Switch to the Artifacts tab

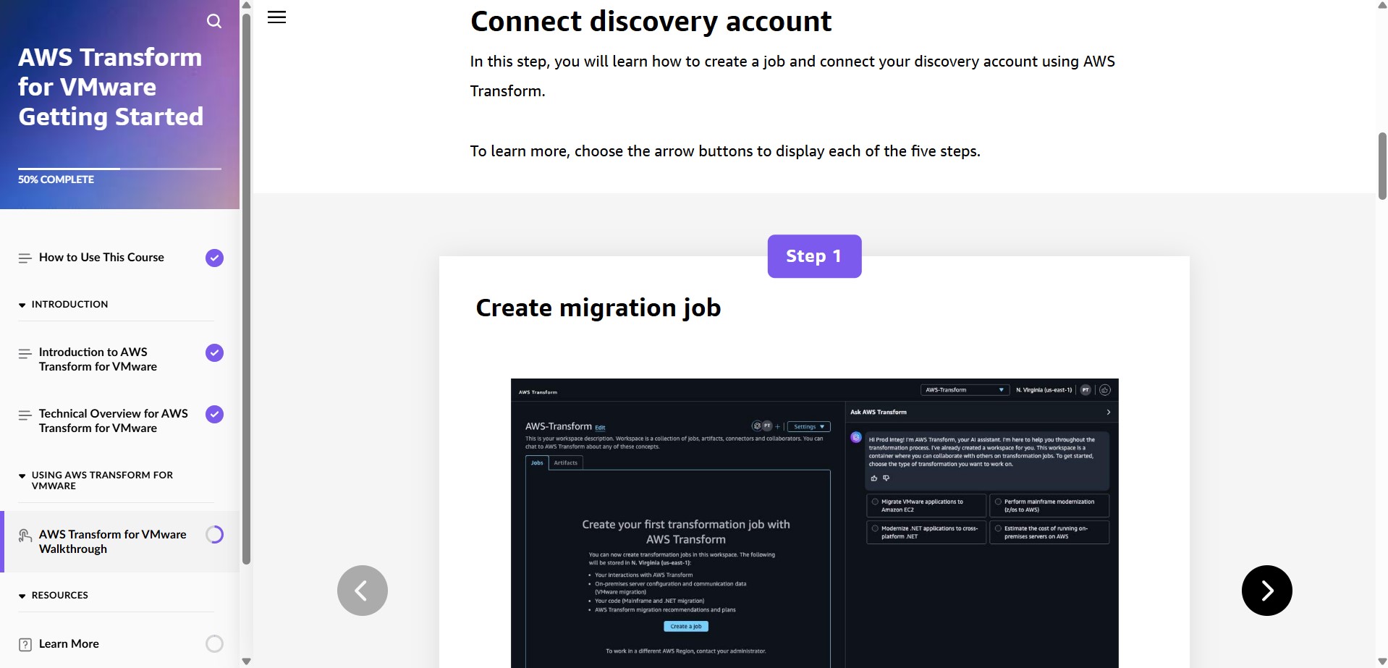pos(565,462)
